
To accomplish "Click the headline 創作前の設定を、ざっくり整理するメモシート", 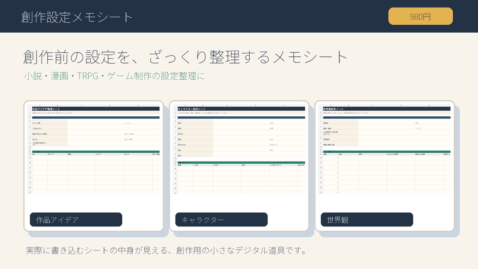I will tap(185, 57).
